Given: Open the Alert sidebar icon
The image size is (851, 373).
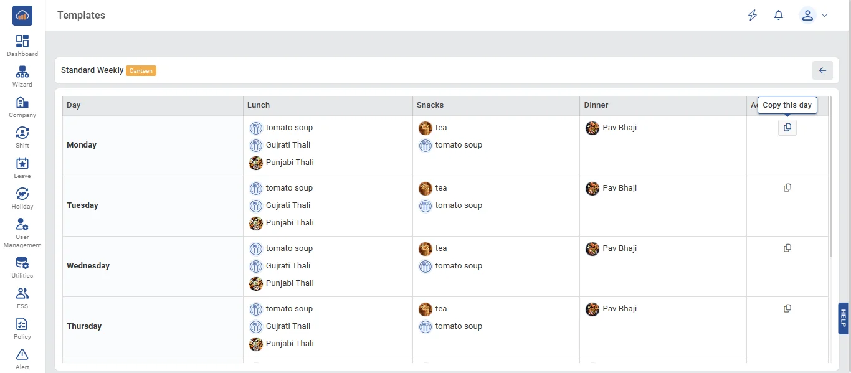Looking at the screenshot, I should tap(22, 354).
